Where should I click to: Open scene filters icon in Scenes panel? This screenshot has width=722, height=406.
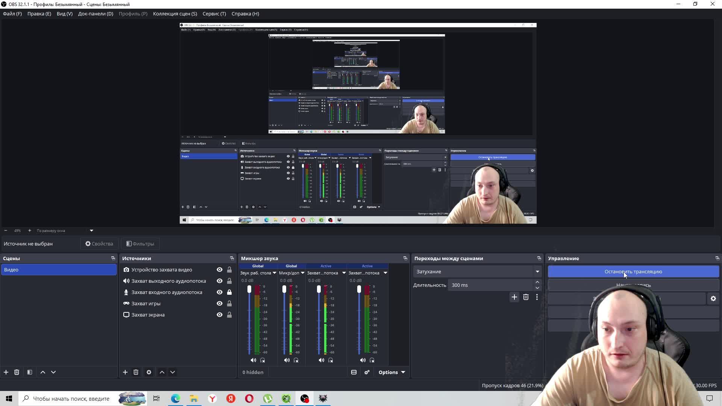pyautogui.click(x=30, y=372)
